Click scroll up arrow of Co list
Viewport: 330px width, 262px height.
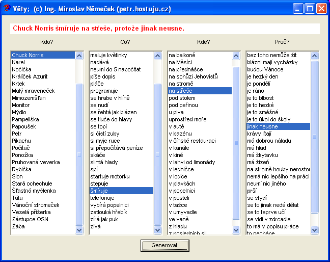[x=157, y=56]
